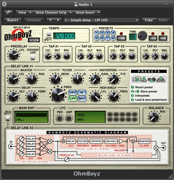The width and height of the screenshot is (174, 180).
Task: Select preset slot 4
Action: [x=113, y=33]
